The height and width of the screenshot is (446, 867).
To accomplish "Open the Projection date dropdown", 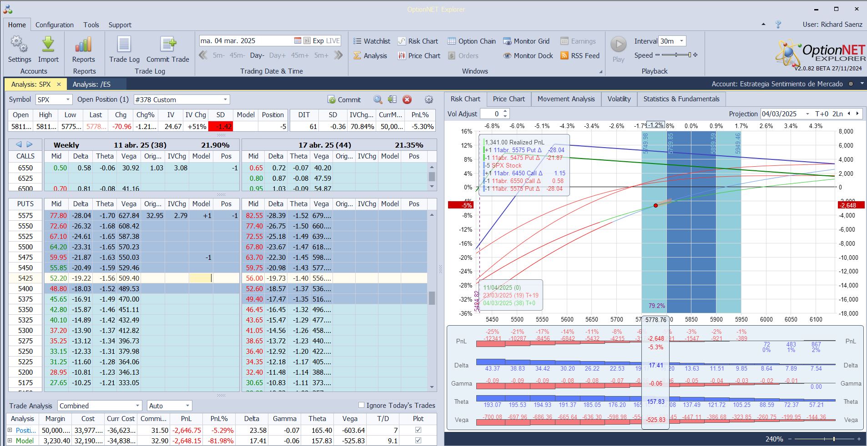I will coord(807,114).
